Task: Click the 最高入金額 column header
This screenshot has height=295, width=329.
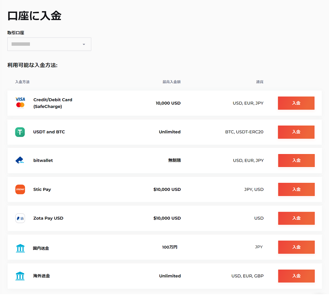Action: click(x=171, y=82)
